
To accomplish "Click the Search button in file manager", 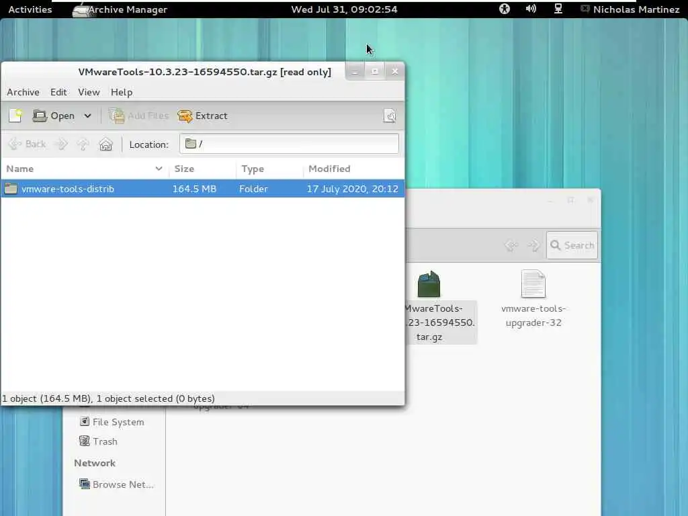I will (x=572, y=245).
